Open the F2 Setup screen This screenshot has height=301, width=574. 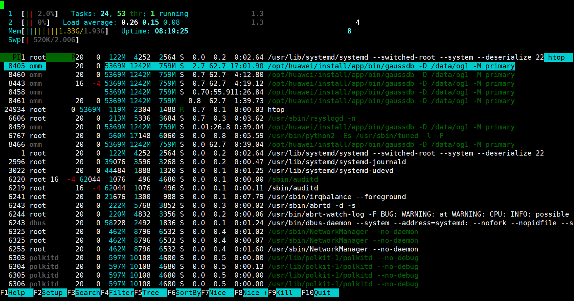(x=50, y=293)
